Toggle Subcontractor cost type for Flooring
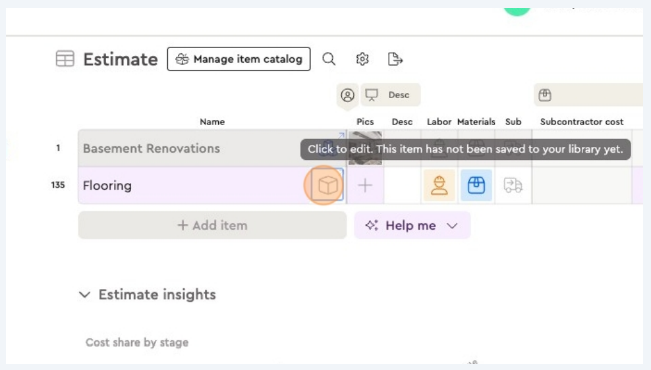Screen dimensions: 651x370 (x=513, y=186)
